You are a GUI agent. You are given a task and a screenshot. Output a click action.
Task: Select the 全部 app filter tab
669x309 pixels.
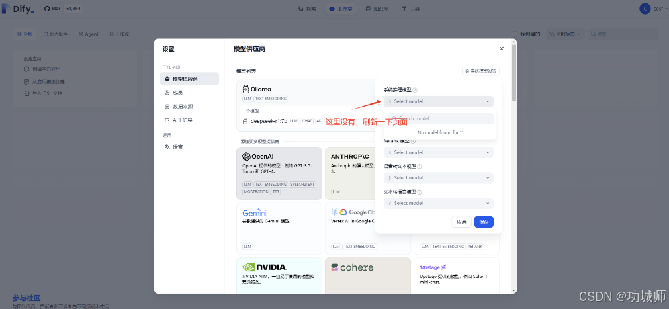24,34
